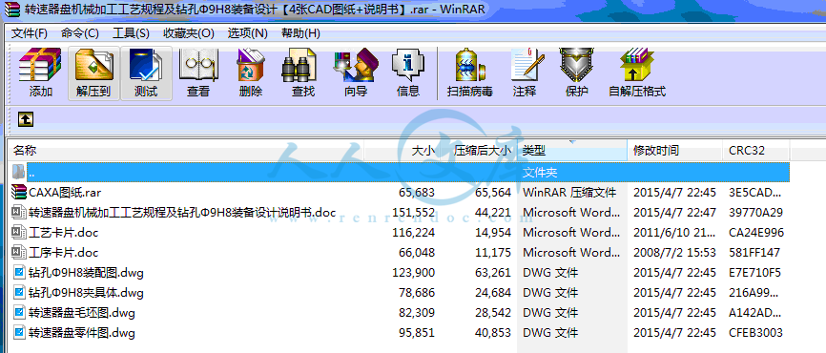The height and width of the screenshot is (353, 826).
Task: Select the CAXA图纸.rar file name
Action: tap(65, 193)
